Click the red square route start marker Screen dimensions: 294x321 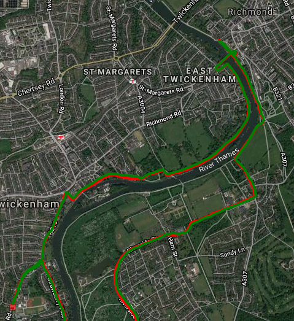[x=12, y=307]
